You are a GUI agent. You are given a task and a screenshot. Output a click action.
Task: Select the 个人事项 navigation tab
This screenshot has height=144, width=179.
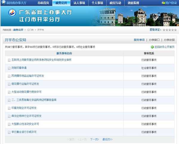(97, 3)
